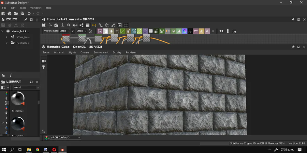The height and width of the screenshot is (153, 307).
Task: Expand library filter chevron beside search
Action: coord(38,87)
